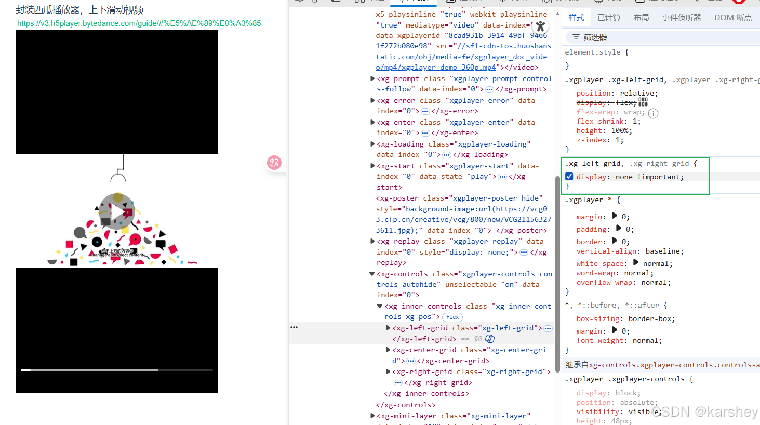
Task: Click the info icon beside flex-wrap: wrap
Action: click(654, 113)
